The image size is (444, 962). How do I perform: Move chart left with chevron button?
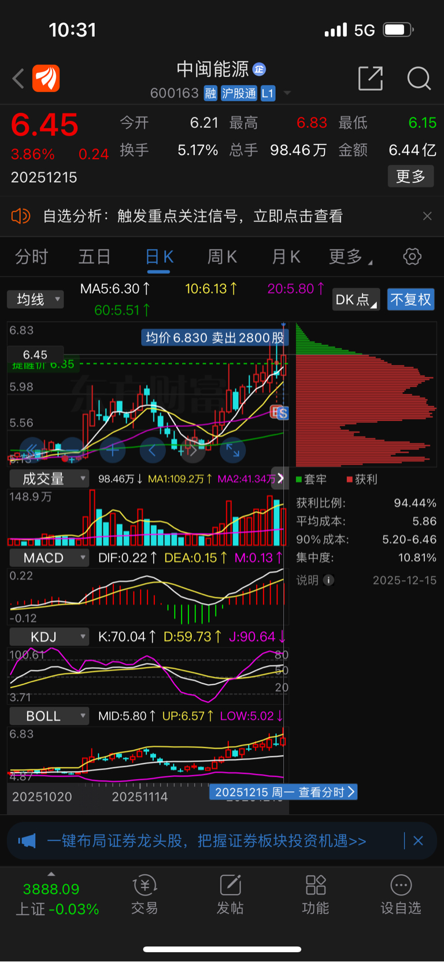click(x=152, y=449)
